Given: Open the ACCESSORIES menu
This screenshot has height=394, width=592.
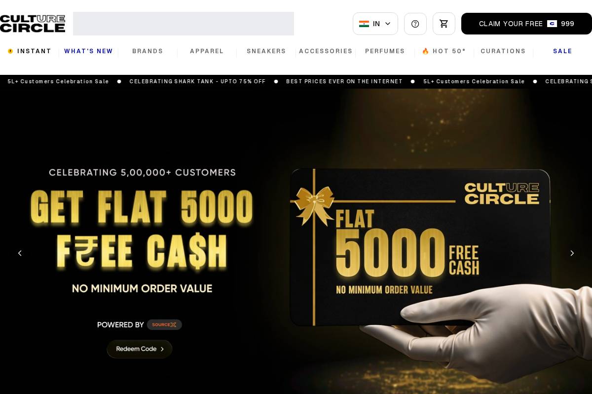Looking at the screenshot, I should point(326,51).
